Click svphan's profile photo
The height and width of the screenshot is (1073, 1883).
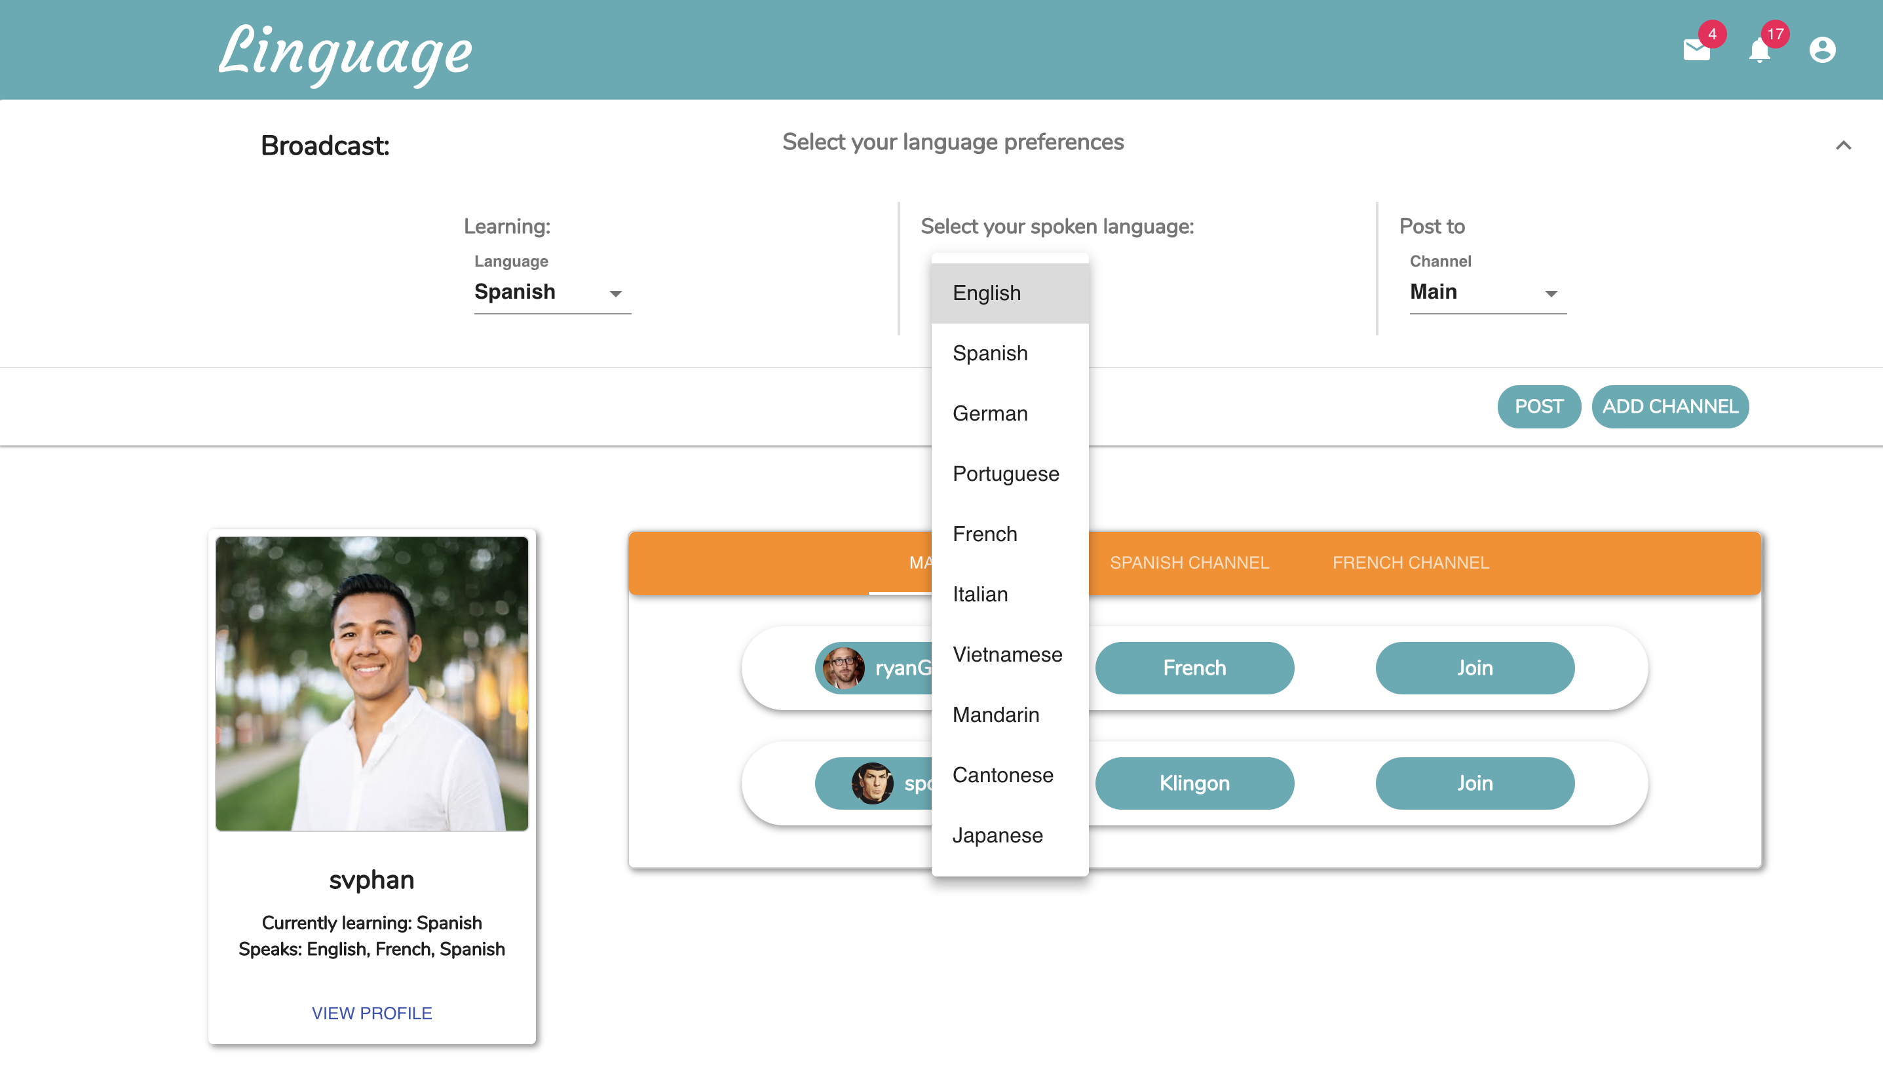pos(371,683)
